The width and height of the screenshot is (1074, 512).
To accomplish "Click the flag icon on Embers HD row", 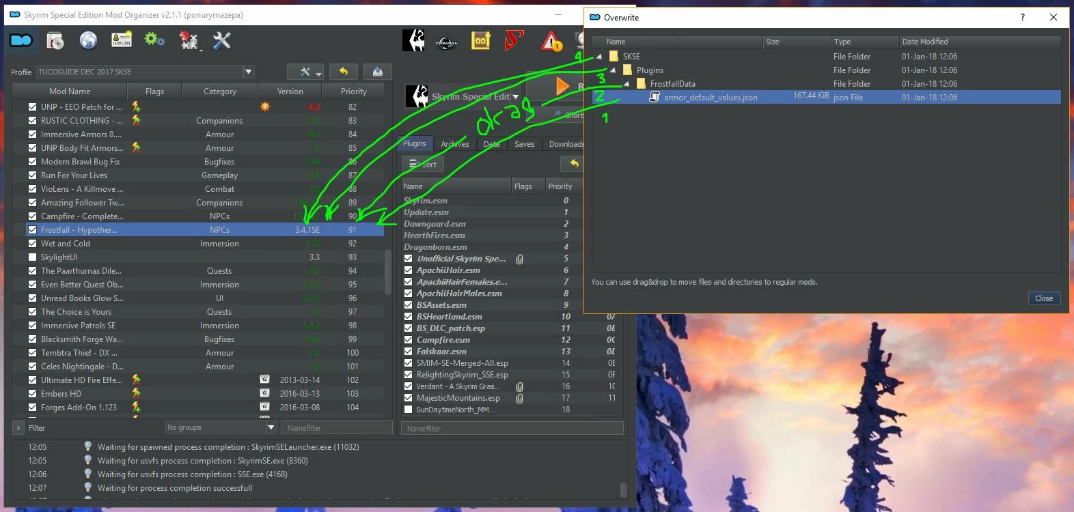I will (x=136, y=393).
